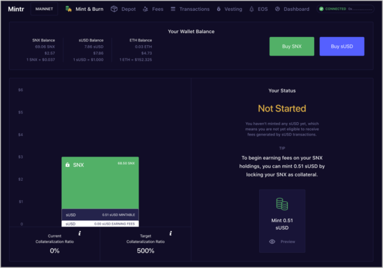This screenshot has height=268, width=383.
Task: Click the TIP label
Action: (282, 148)
